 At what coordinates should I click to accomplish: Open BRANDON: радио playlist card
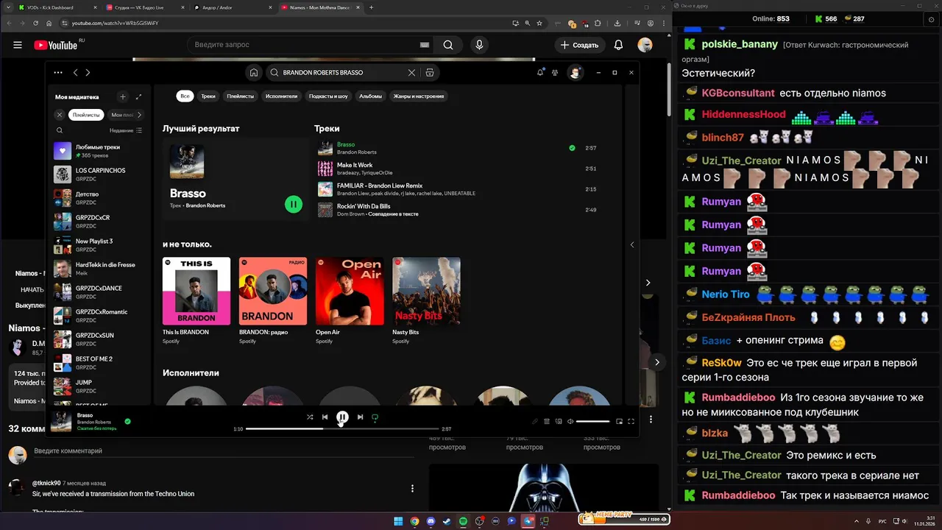pos(273,300)
